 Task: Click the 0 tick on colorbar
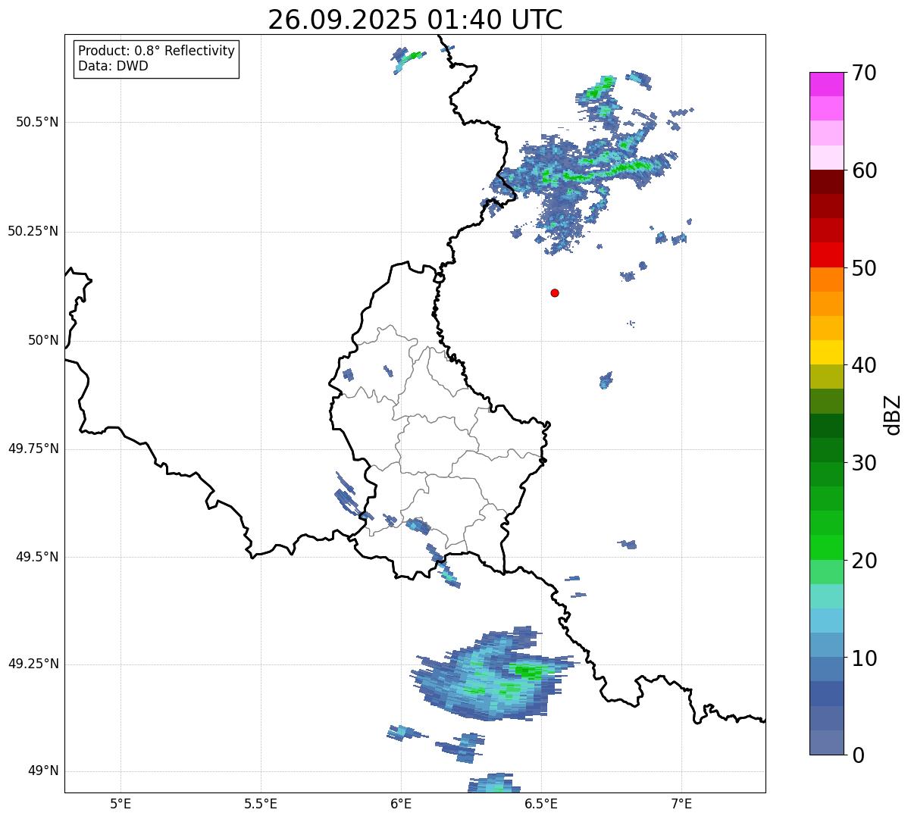[x=857, y=755]
